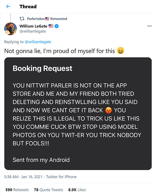156x196 pixels.
Task: Click the 5:38 AM Jan 16, 2021 timestamp
Action: 23,177
